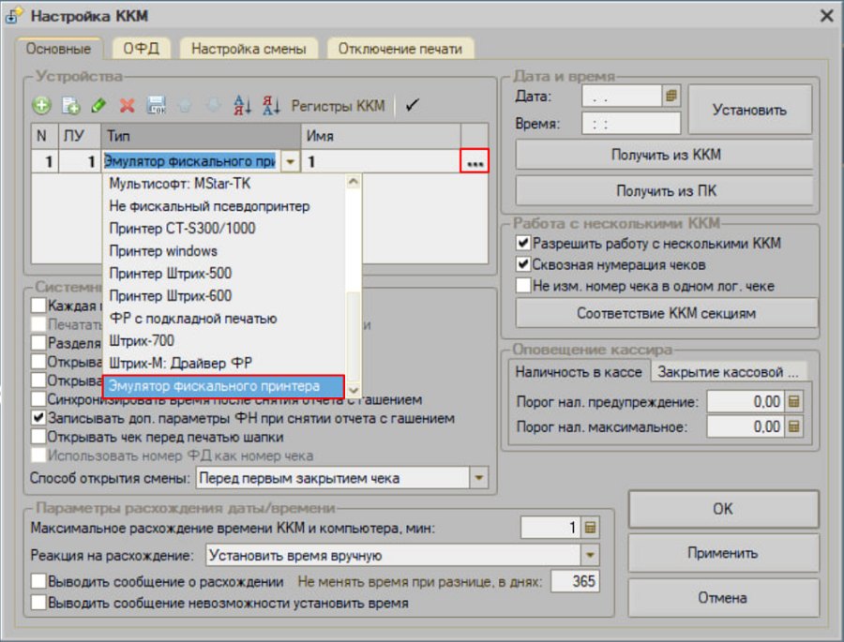
Task: Copy device entry icon in toolbar
Action: click(x=70, y=106)
